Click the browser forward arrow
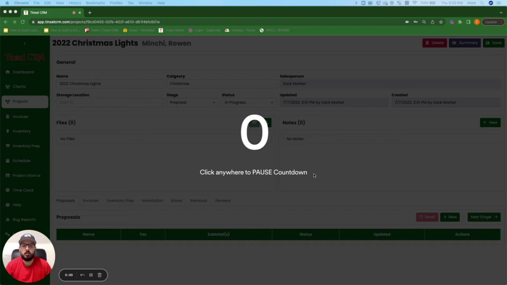The width and height of the screenshot is (507, 285). point(14,22)
